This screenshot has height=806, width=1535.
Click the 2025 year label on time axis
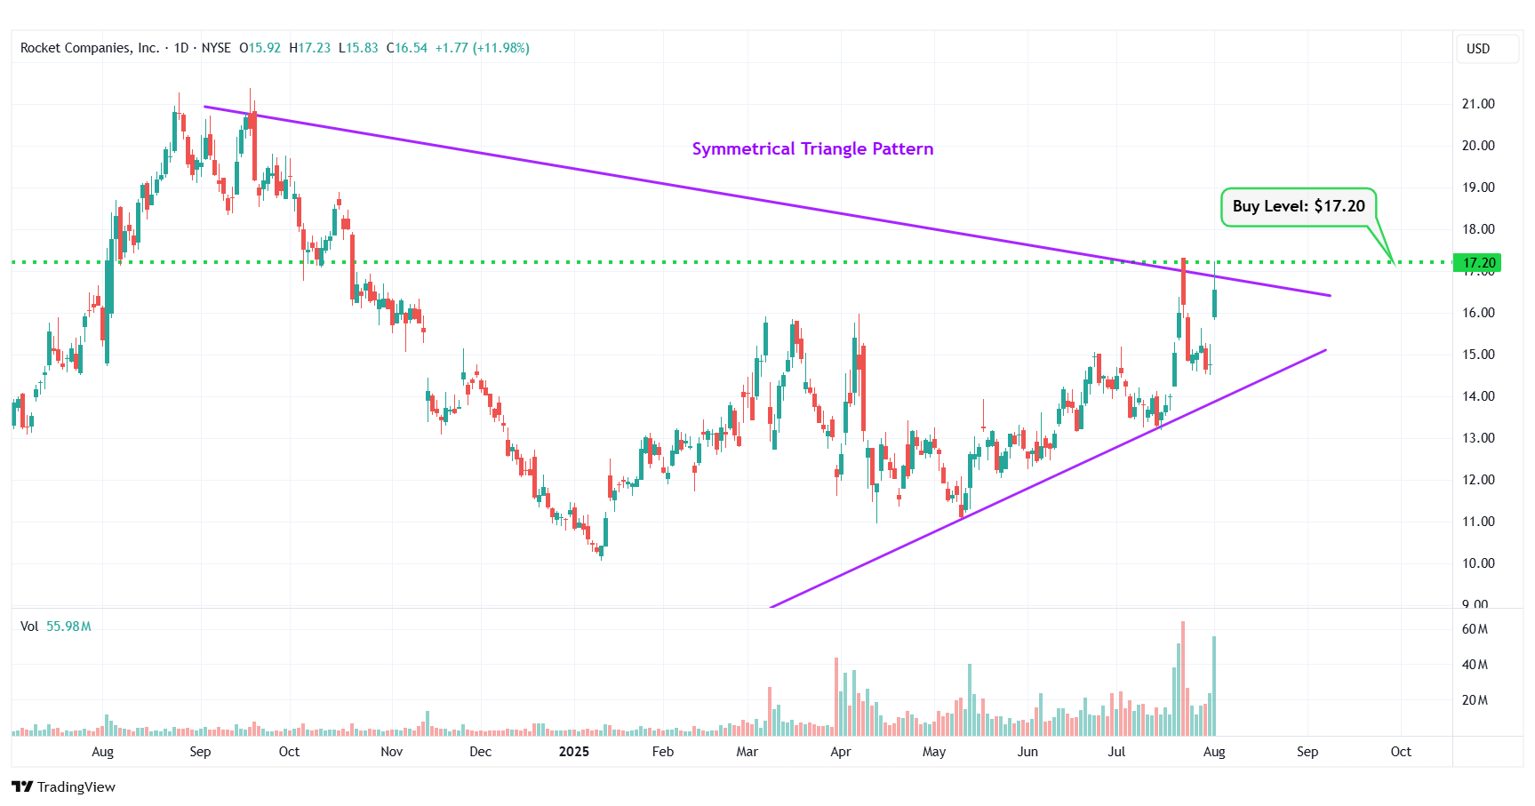point(574,752)
